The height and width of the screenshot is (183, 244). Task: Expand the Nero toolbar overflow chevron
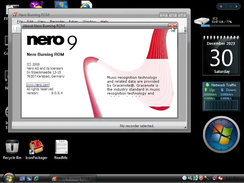(x=185, y=30)
